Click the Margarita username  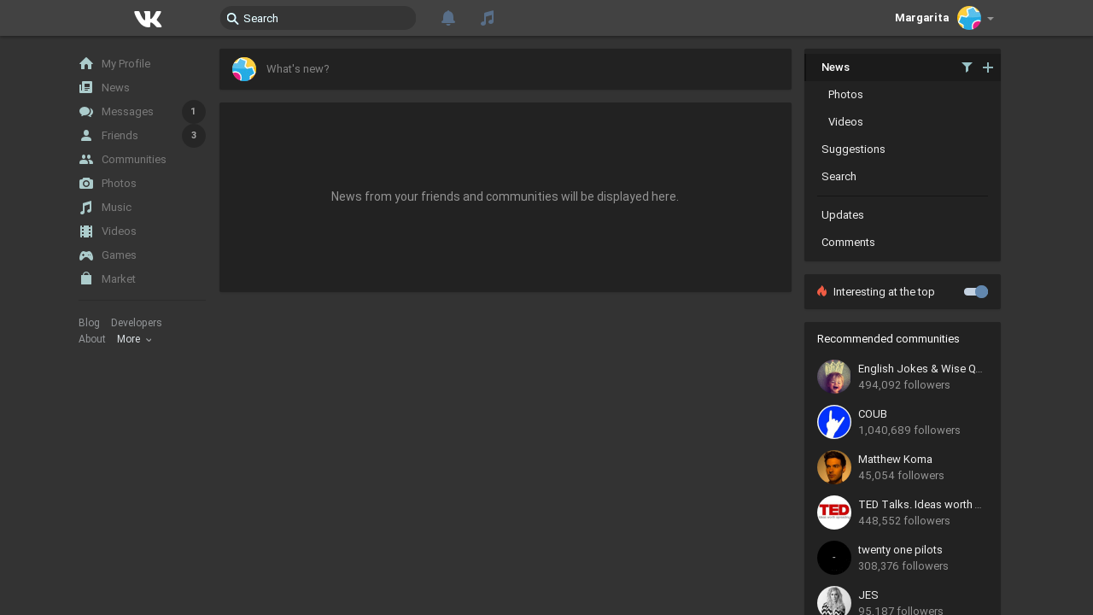pyautogui.click(x=921, y=18)
